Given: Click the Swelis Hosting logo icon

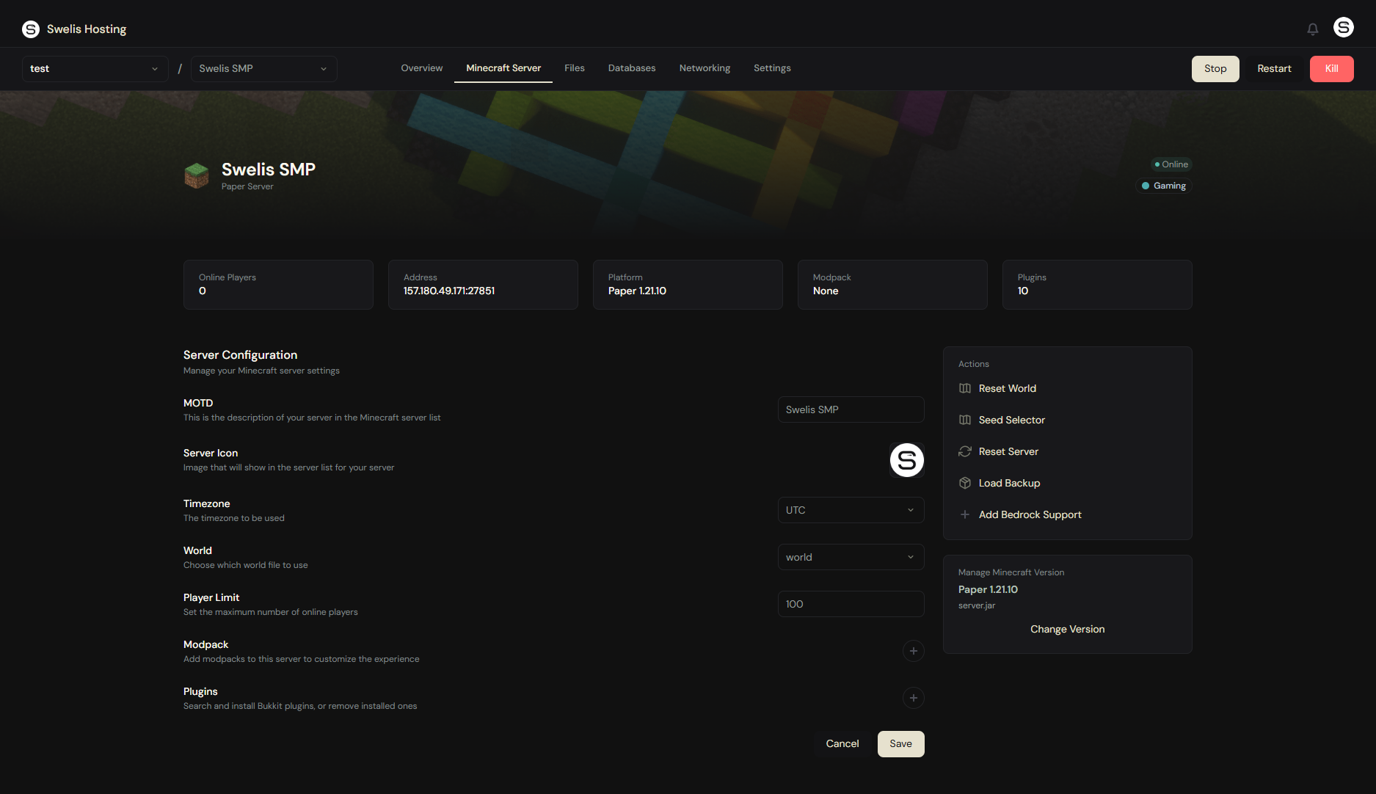Looking at the screenshot, I should pos(31,29).
